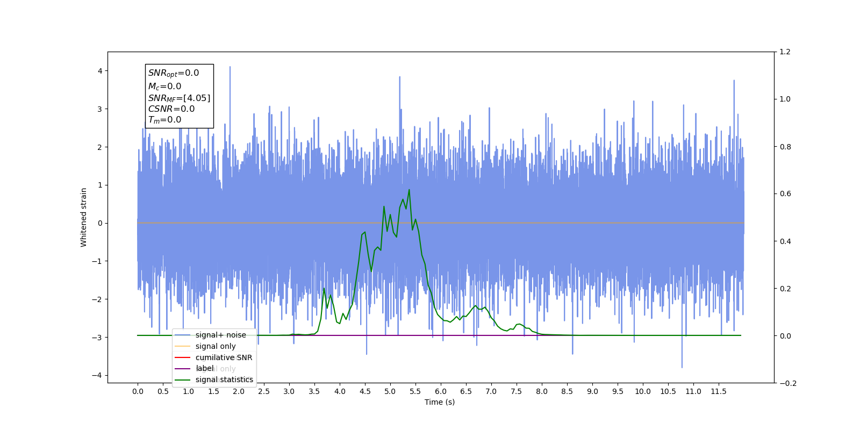
Task: Click the T_m=0.0 annotation text
Action: pyautogui.click(x=164, y=120)
